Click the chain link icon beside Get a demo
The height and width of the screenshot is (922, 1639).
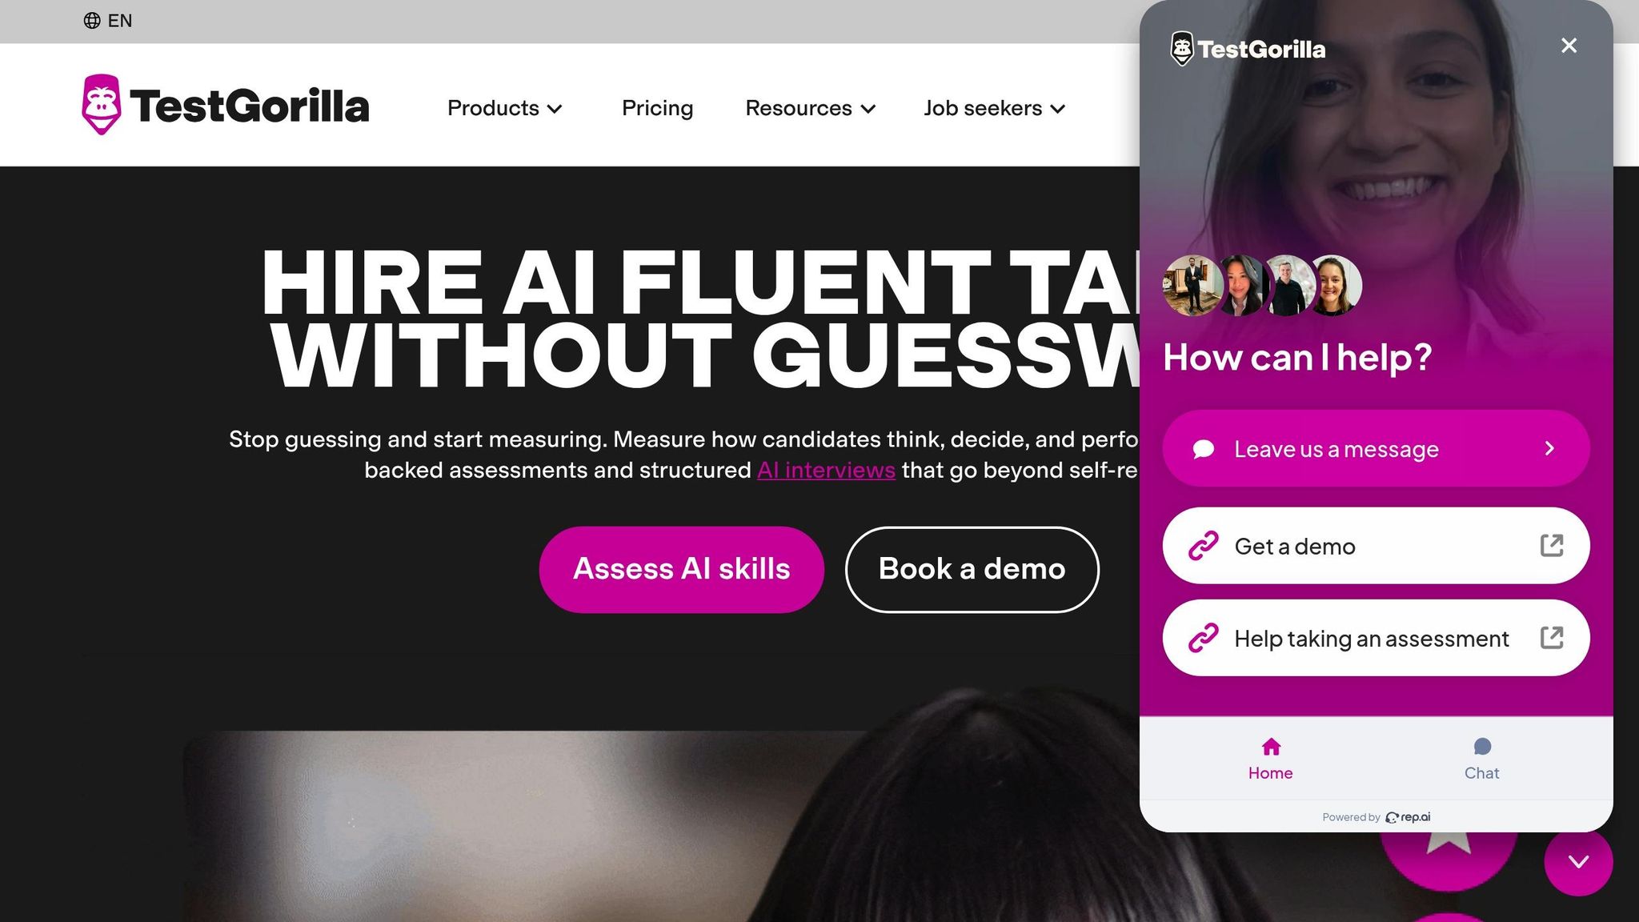click(x=1203, y=546)
